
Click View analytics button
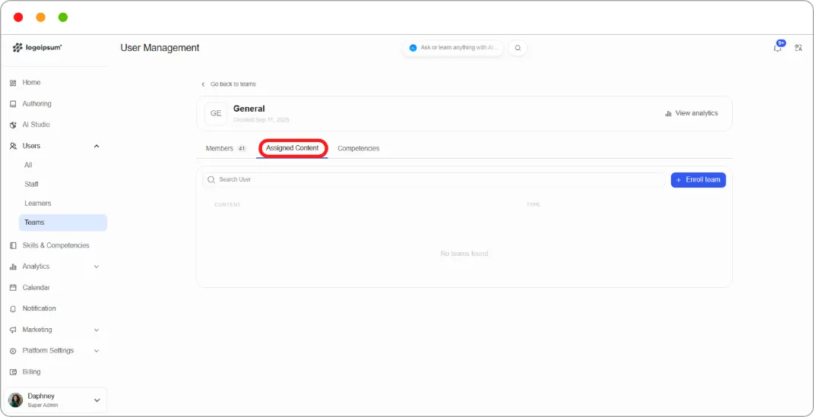click(x=692, y=113)
